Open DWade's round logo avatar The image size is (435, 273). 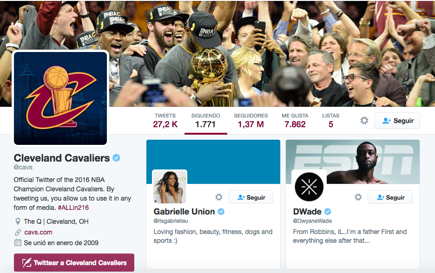309,187
